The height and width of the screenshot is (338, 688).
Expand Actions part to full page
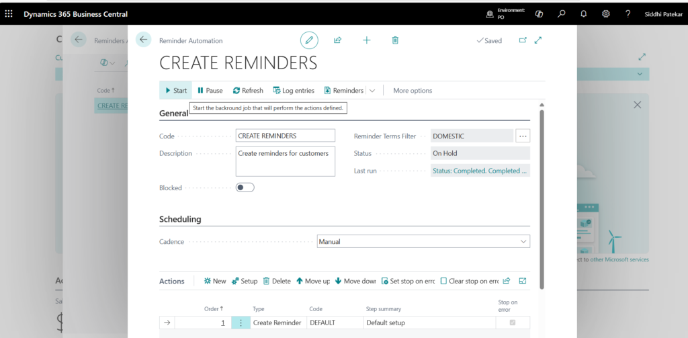pyautogui.click(x=523, y=281)
